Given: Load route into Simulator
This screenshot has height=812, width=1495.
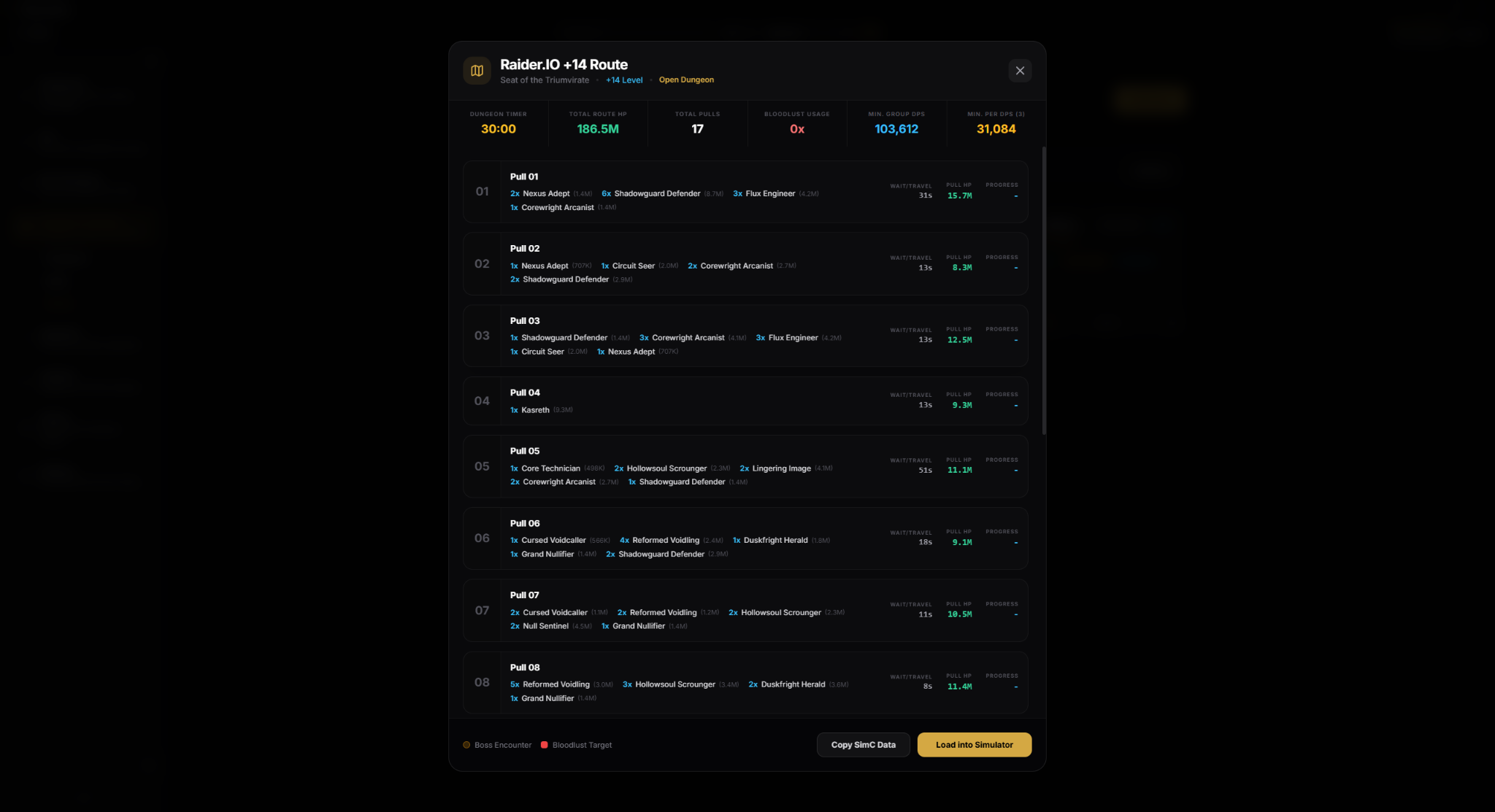Looking at the screenshot, I should click(x=974, y=745).
